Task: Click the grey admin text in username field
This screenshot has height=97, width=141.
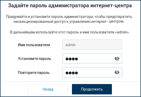Action: (x=70, y=45)
